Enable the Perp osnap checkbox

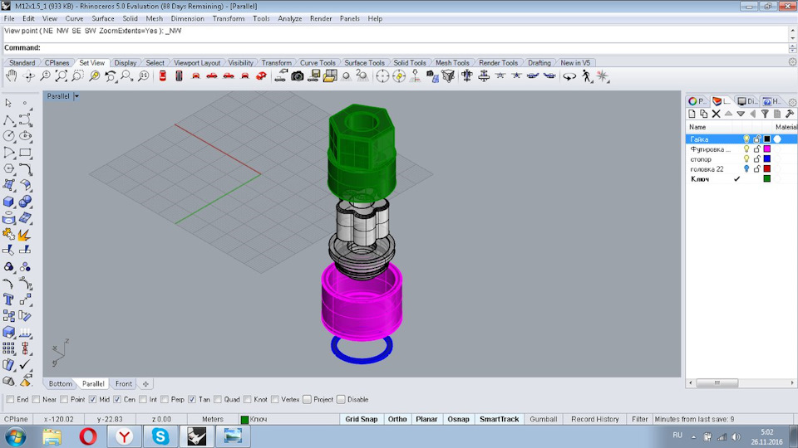[x=165, y=400]
